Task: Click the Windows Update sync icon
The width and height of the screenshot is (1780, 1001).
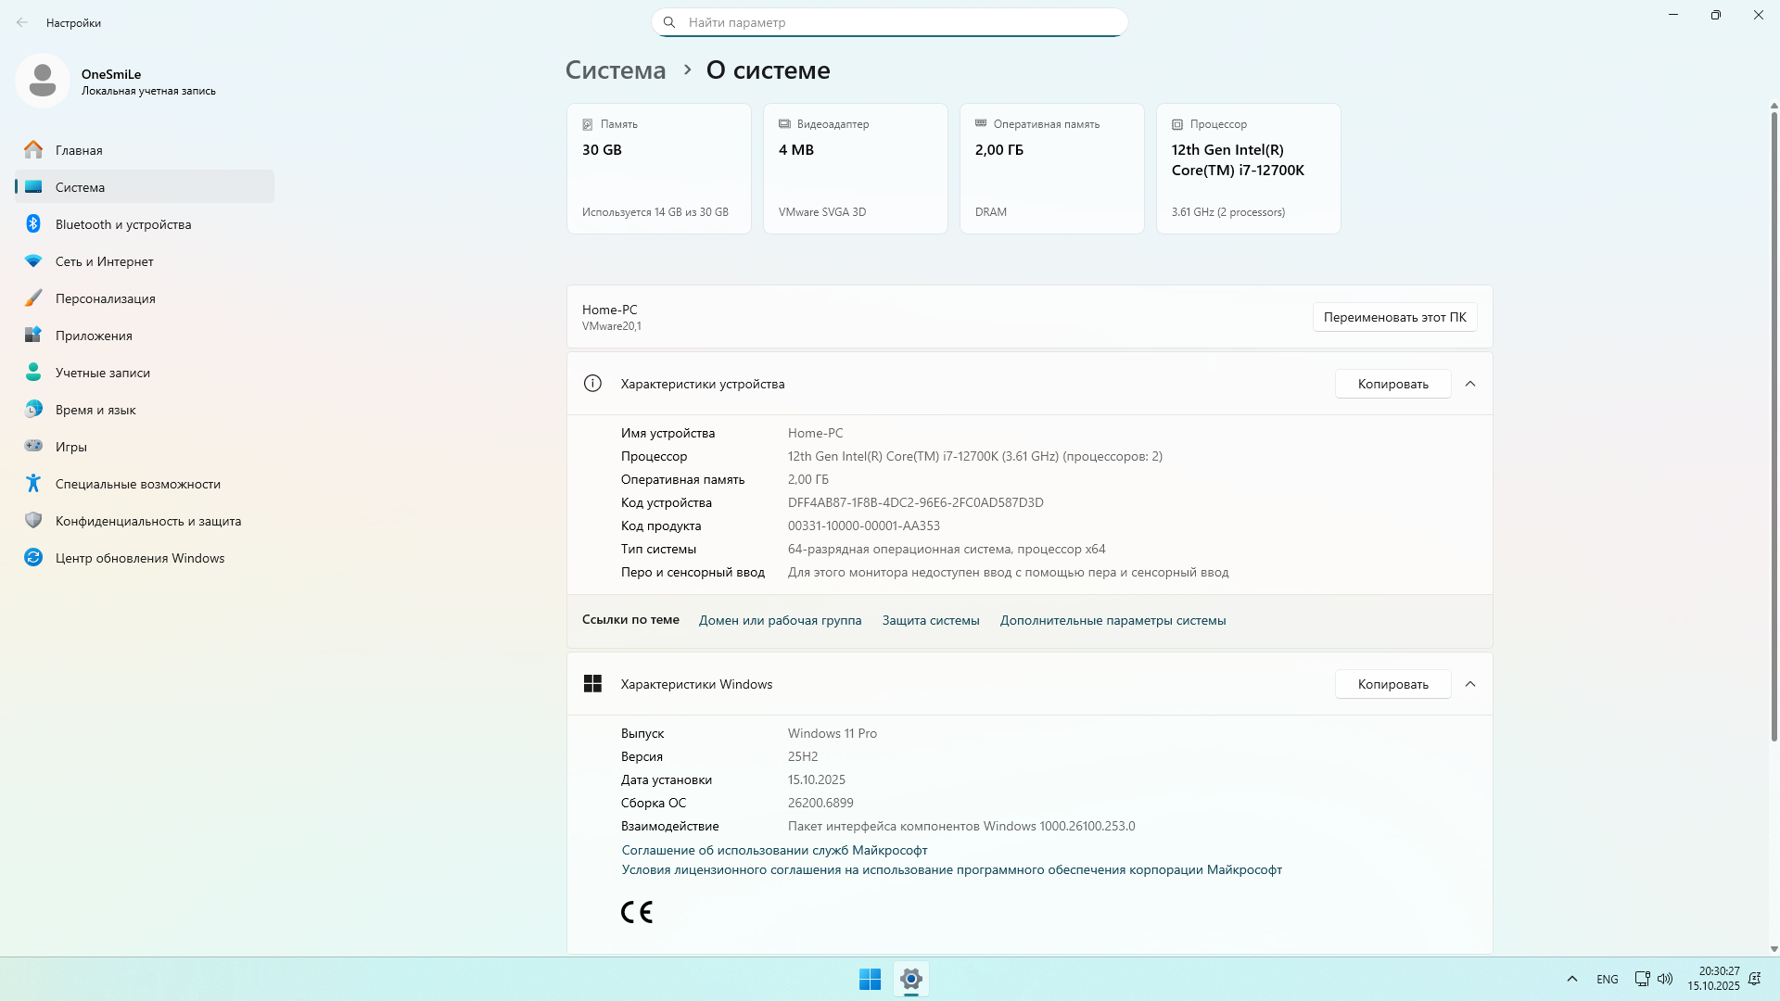Action: click(x=33, y=558)
